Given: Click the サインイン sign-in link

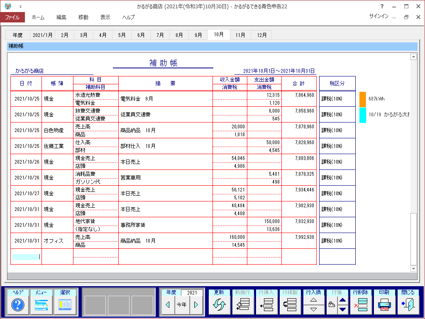Looking at the screenshot, I should pyautogui.click(x=379, y=16).
